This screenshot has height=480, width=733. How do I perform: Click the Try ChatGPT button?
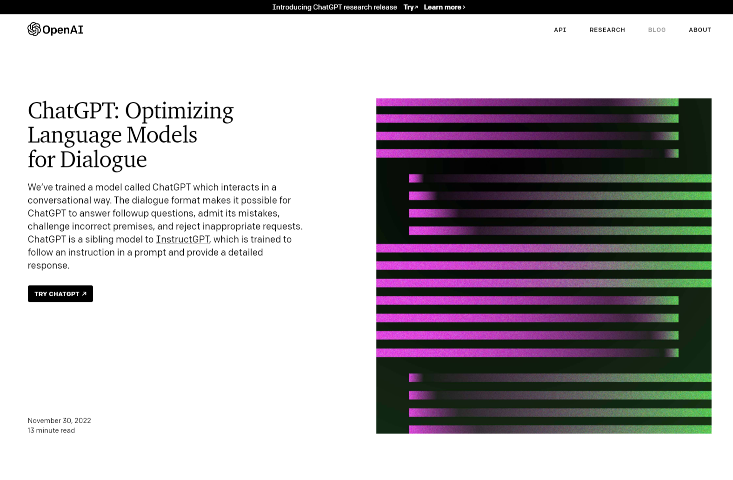60,293
